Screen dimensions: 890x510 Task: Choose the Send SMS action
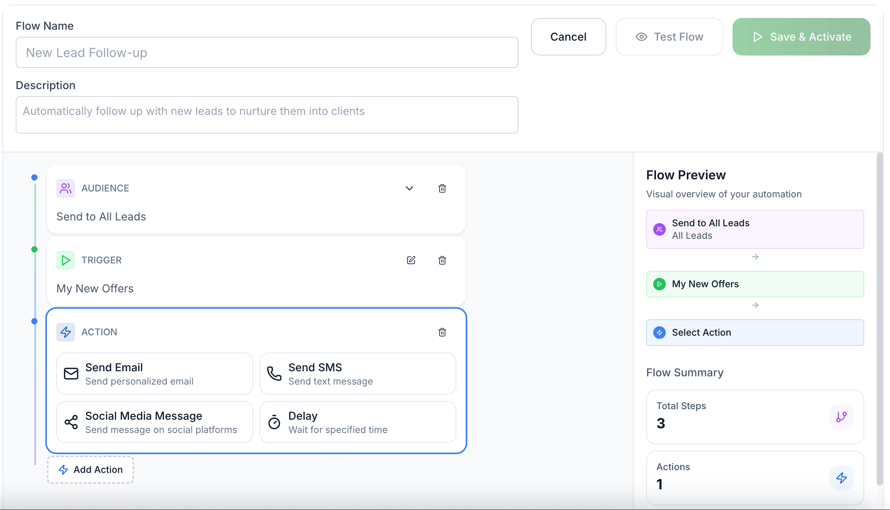coord(357,373)
